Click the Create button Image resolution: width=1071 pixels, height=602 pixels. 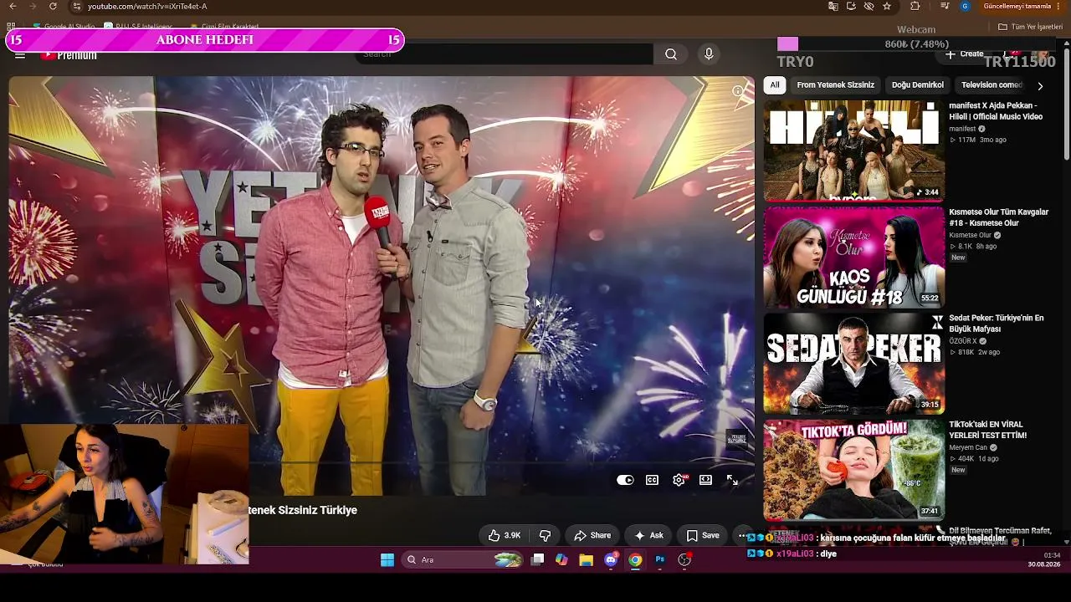tap(965, 54)
